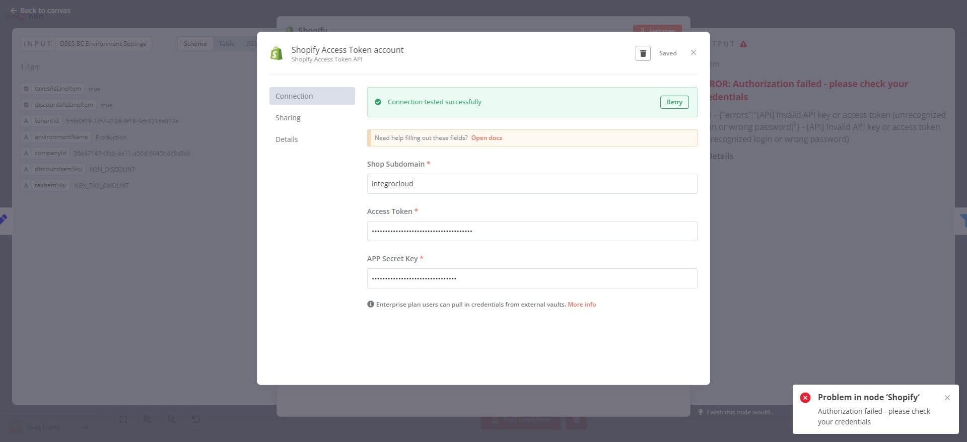Click the Connection tested successfully check icon
Screen dimensions: 967x442
tap(378, 102)
